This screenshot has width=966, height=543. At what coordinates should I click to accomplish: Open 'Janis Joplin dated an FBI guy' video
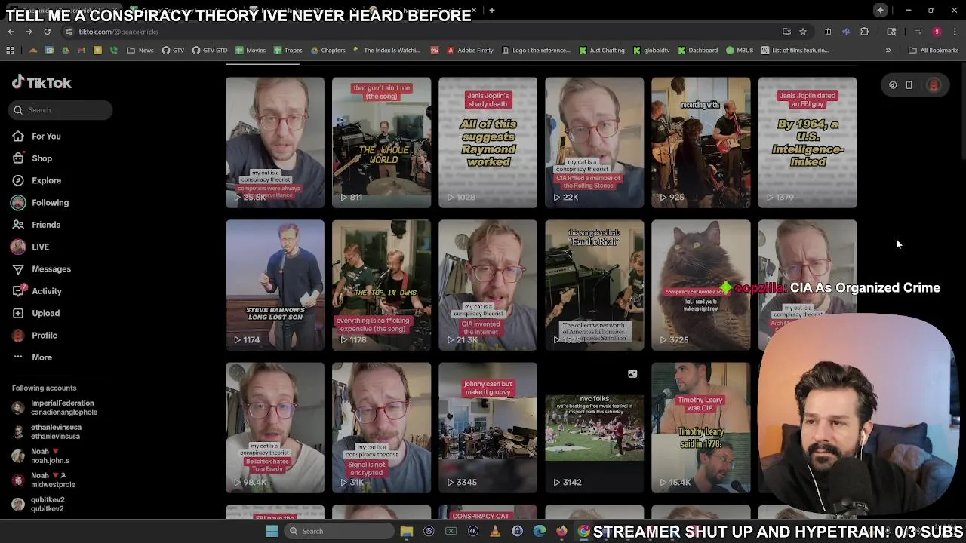[808, 143]
